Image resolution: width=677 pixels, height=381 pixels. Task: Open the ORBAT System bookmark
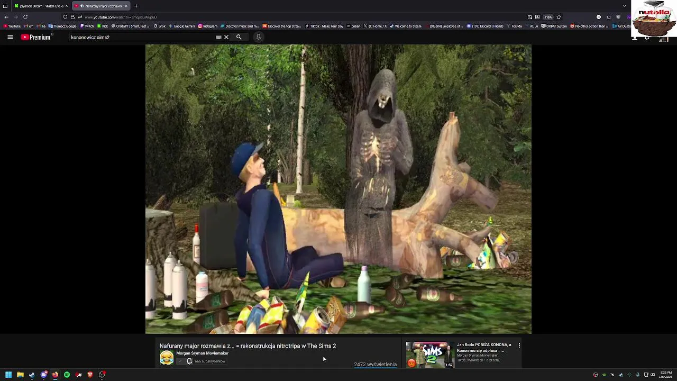[554, 26]
